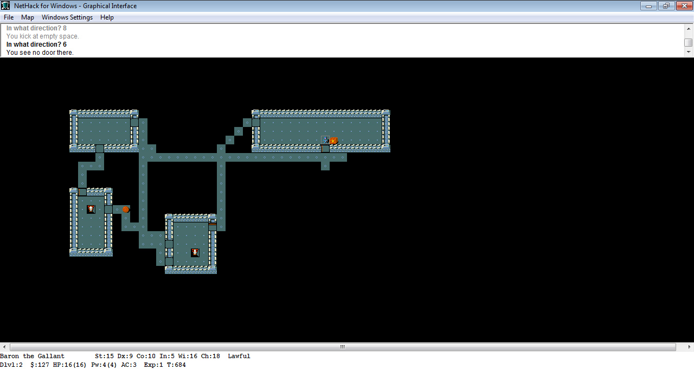Open the Windows Settings menu
694x369 pixels.
67,17
